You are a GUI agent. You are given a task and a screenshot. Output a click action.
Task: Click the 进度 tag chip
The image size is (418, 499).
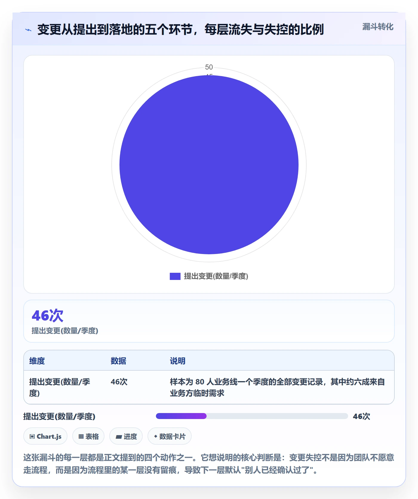pos(126,436)
